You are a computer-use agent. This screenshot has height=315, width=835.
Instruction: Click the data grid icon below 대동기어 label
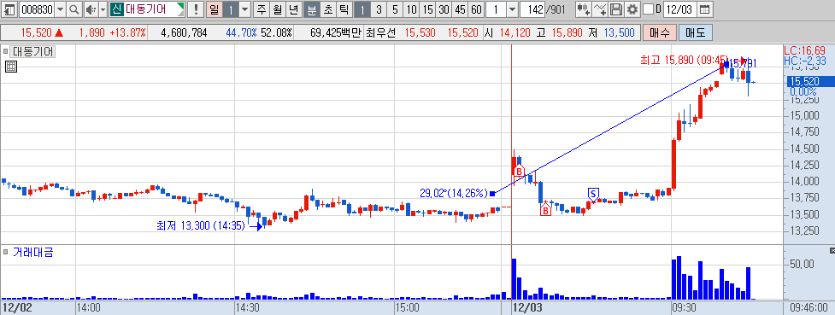tap(10, 67)
